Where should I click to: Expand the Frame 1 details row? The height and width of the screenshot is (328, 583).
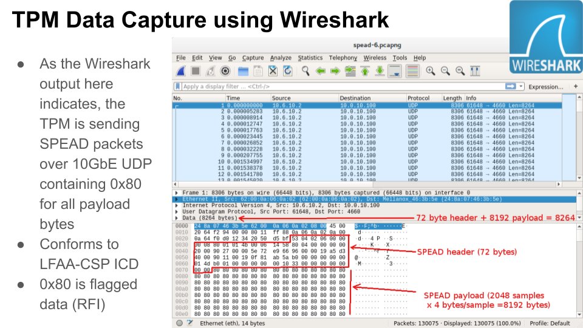(x=177, y=193)
